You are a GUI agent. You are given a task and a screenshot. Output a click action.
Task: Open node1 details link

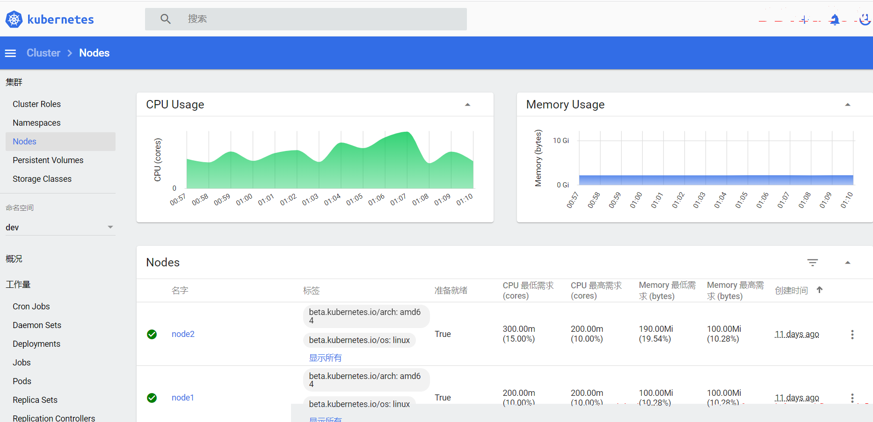[x=182, y=398]
